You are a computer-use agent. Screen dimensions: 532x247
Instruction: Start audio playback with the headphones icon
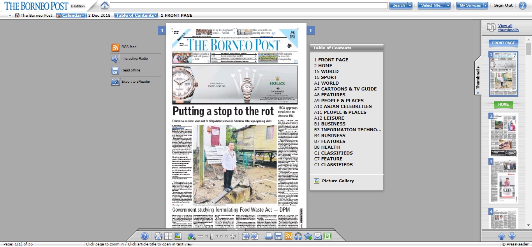[298, 236]
